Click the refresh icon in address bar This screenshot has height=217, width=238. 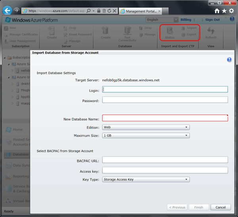pyautogui.click(x=109, y=11)
